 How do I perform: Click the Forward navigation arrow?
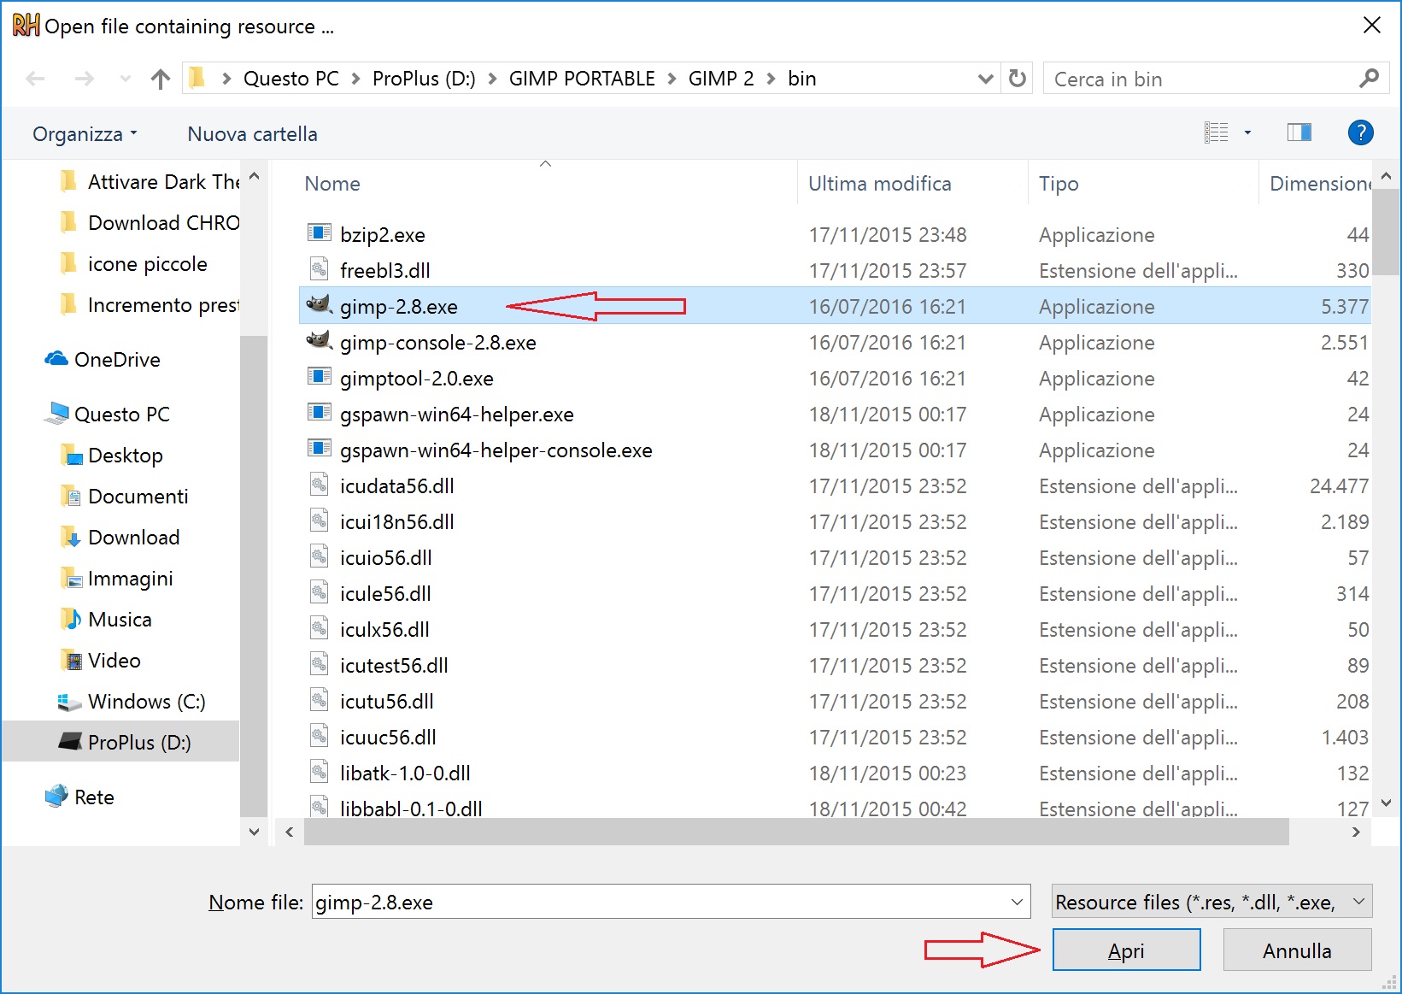point(84,79)
